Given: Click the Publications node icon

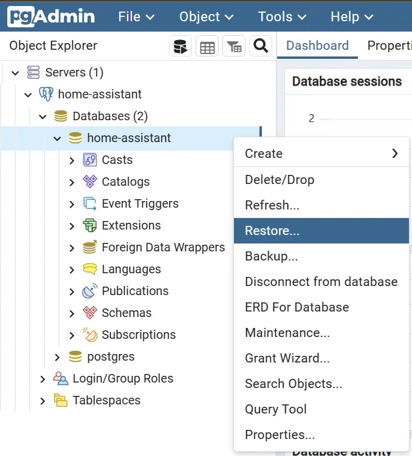Looking at the screenshot, I should tap(90, 291).
